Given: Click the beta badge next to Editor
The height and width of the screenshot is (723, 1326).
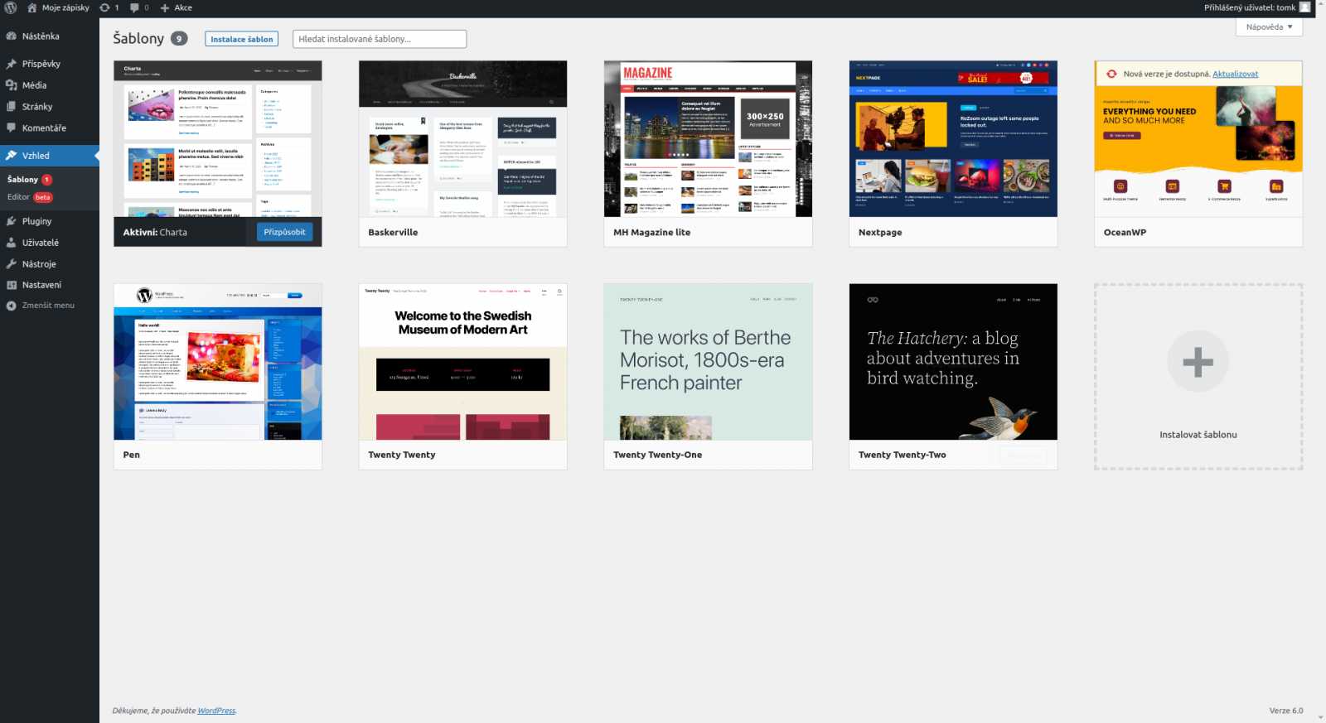Looking at the screenshot, I should click(x=43, y=197).
